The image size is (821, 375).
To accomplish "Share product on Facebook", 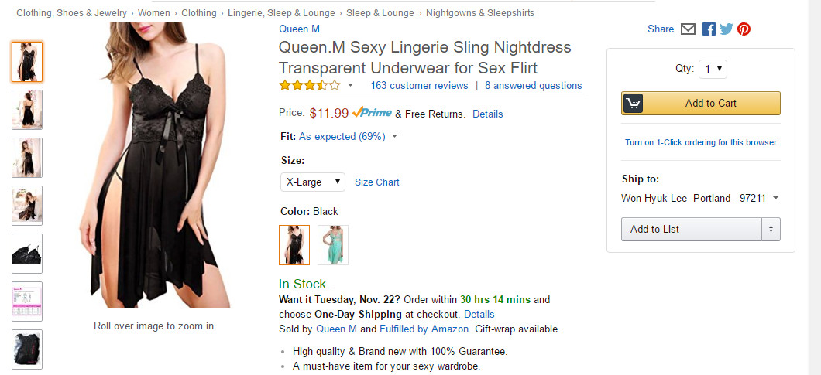I will pyautogui.click(x=709, y=29).
